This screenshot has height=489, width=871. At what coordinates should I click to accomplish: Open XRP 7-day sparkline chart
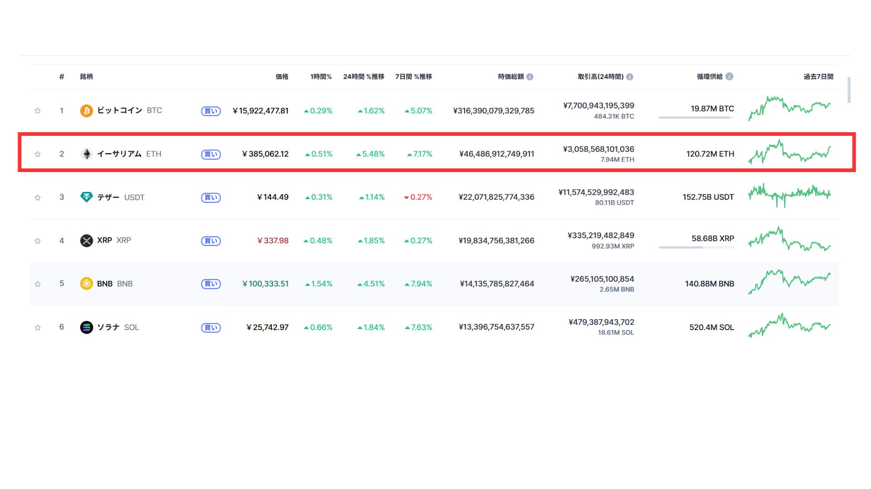(789, 239)
